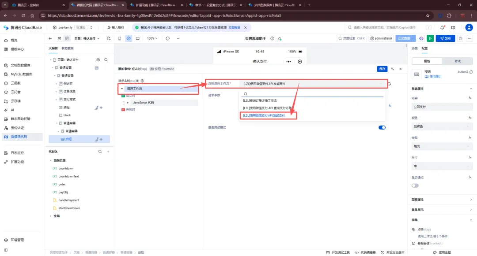Open 环境管理 in the sidebar
This screenshot has height=256, width=477.
(17, 240)
